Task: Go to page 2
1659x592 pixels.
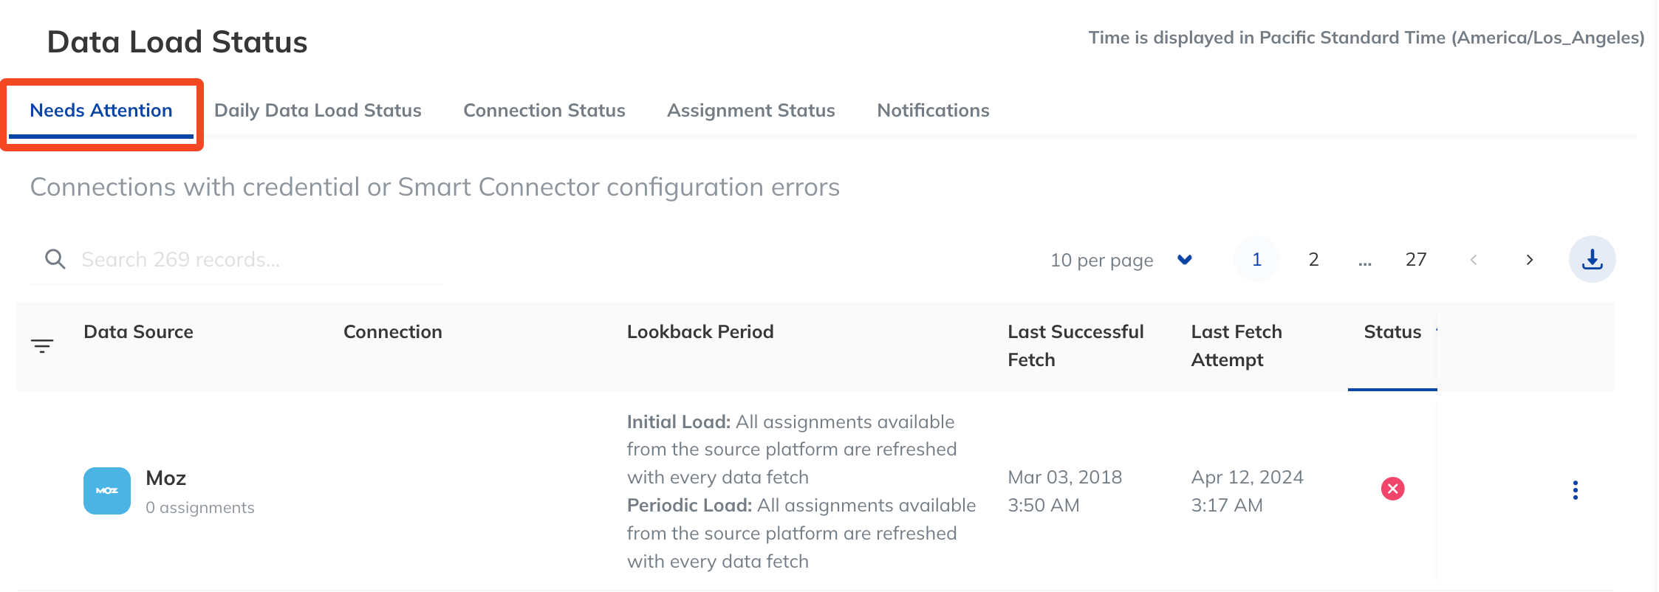Action: (1313, 259)
